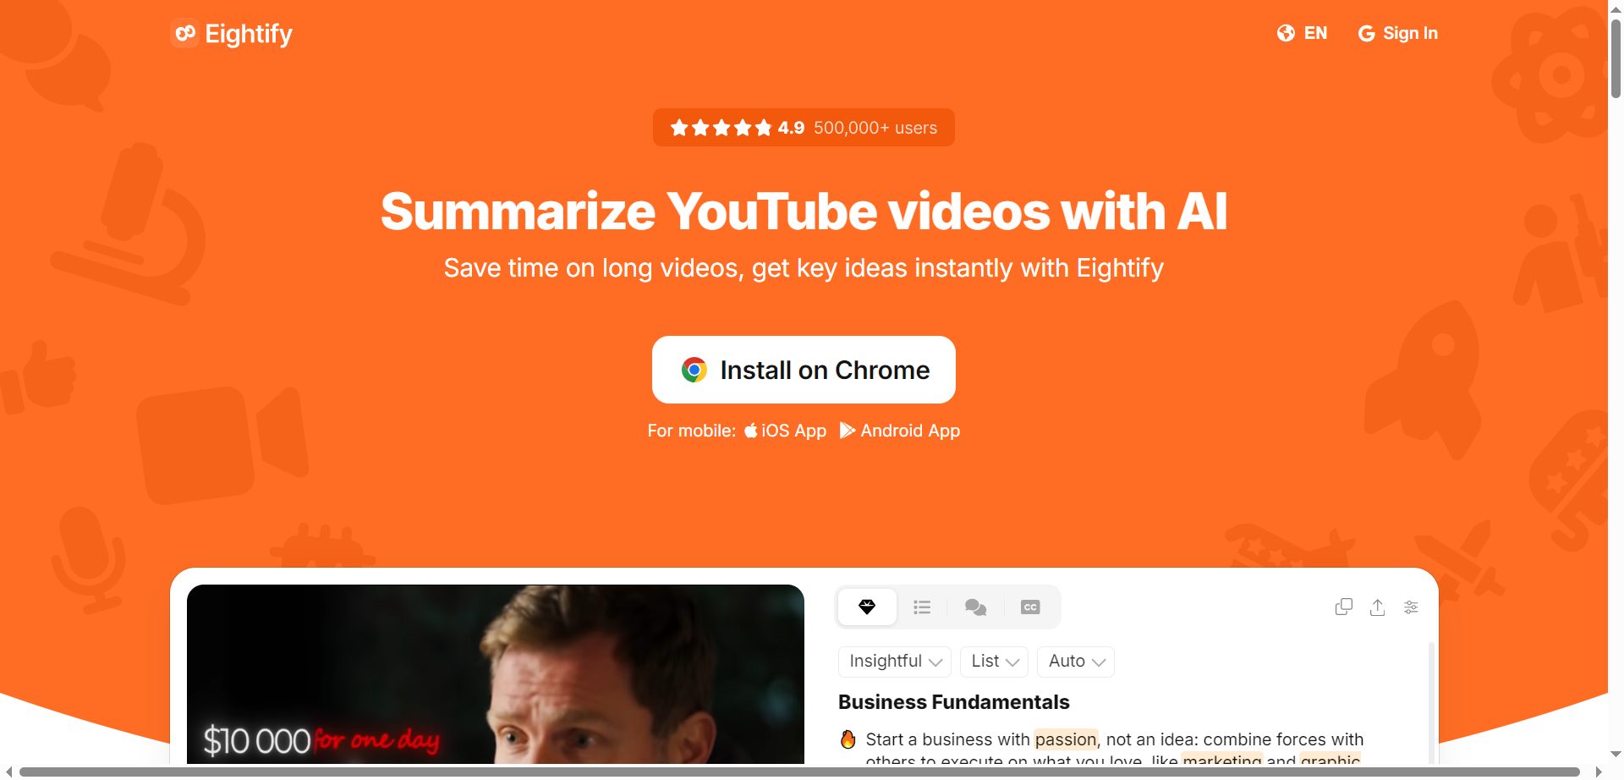Click the Install on Chrome button

[804, 370]
